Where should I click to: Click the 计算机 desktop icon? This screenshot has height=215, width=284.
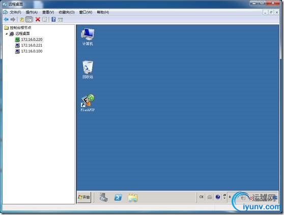click(88, 37)
